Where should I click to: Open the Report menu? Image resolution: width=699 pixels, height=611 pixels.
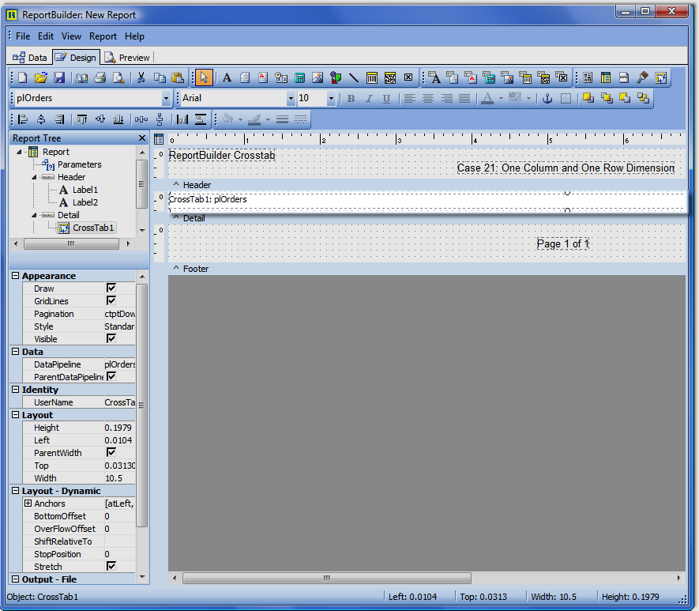click(103, 36)
